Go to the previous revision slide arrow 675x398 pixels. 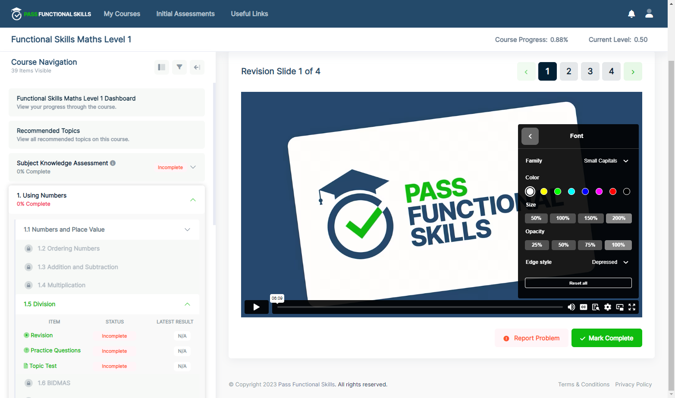coord(526,72)
